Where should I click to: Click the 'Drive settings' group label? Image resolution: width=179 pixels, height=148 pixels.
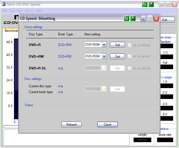[34, 27]
